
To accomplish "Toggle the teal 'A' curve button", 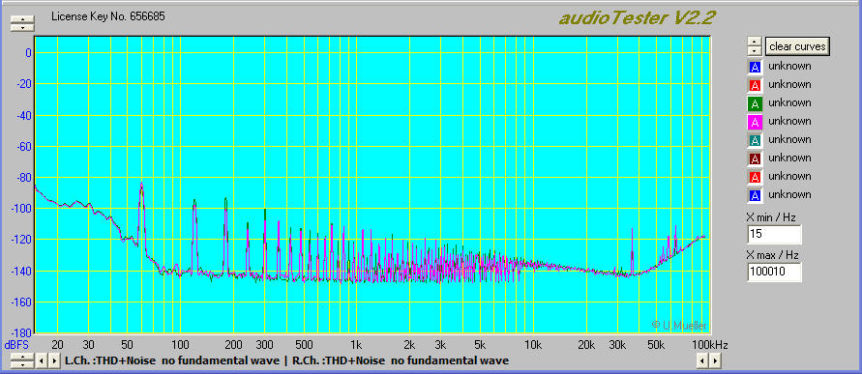I will tap(756, 140).
